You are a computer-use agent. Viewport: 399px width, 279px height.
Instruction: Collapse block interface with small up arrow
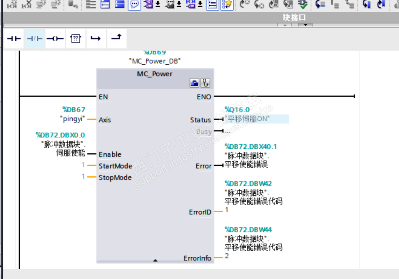[x=285, y=25]
